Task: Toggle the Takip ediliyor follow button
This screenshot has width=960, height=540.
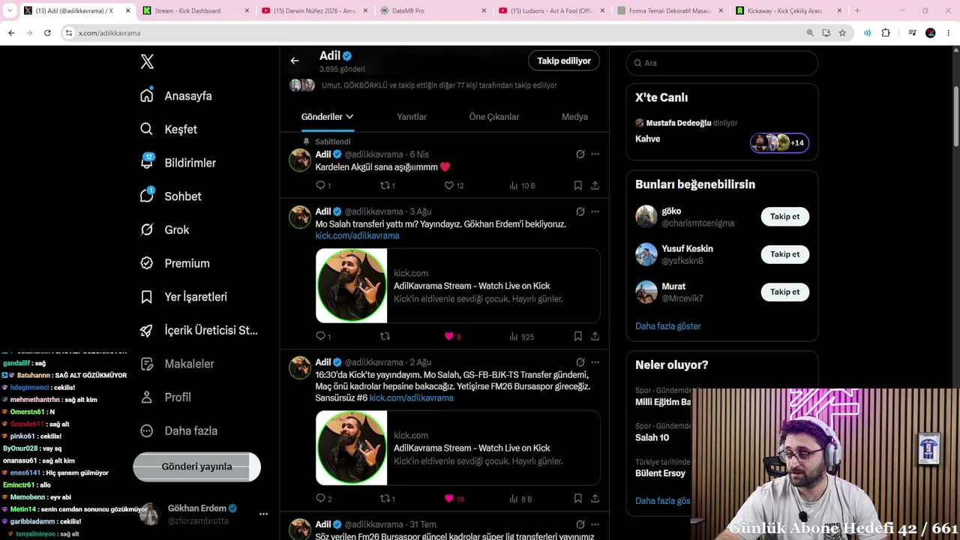Action: 564,61
